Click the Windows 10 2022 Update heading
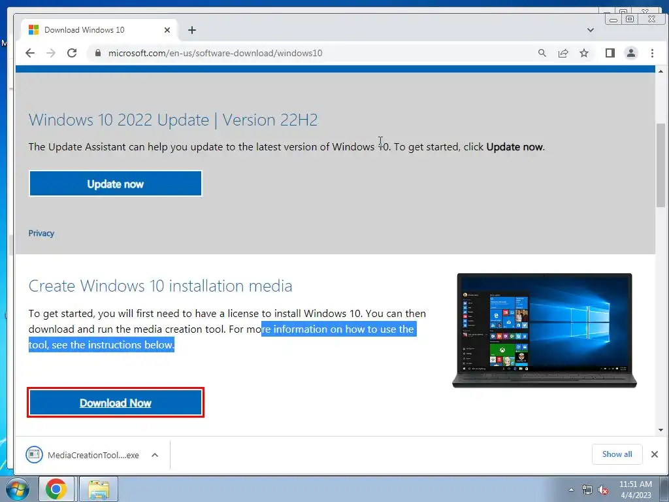 coord(173,120)
